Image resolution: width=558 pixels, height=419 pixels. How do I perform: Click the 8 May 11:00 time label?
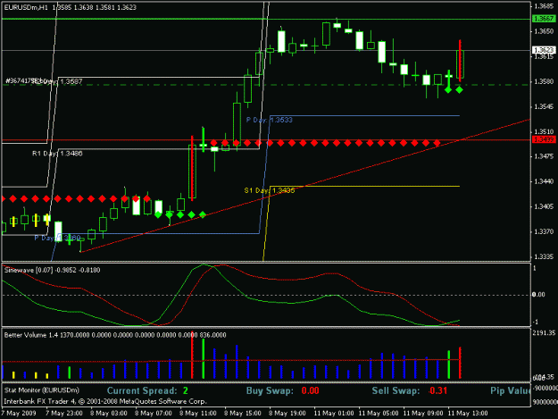coord(198,414)
